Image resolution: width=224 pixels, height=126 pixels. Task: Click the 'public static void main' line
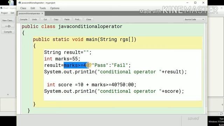pos(85,39)
